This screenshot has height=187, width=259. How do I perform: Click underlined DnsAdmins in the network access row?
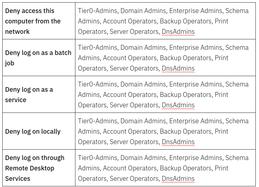(178, 32)
